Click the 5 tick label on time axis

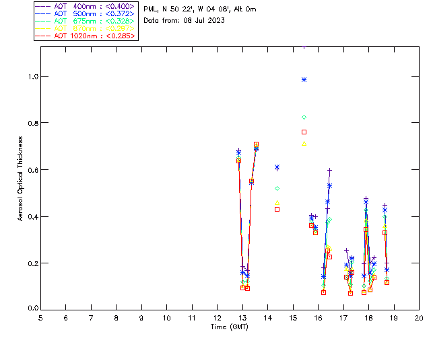(40, 318)
